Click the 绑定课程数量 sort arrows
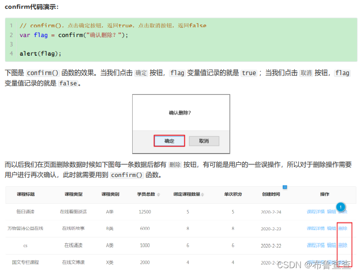The width and height of the screenshot is (358, 274). [x=202, y=195]
